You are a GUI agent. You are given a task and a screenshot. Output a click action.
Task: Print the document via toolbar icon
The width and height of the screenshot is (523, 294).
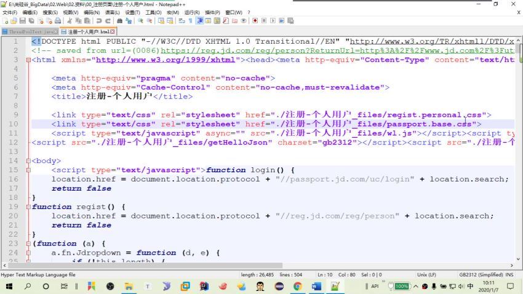(58, 21)
